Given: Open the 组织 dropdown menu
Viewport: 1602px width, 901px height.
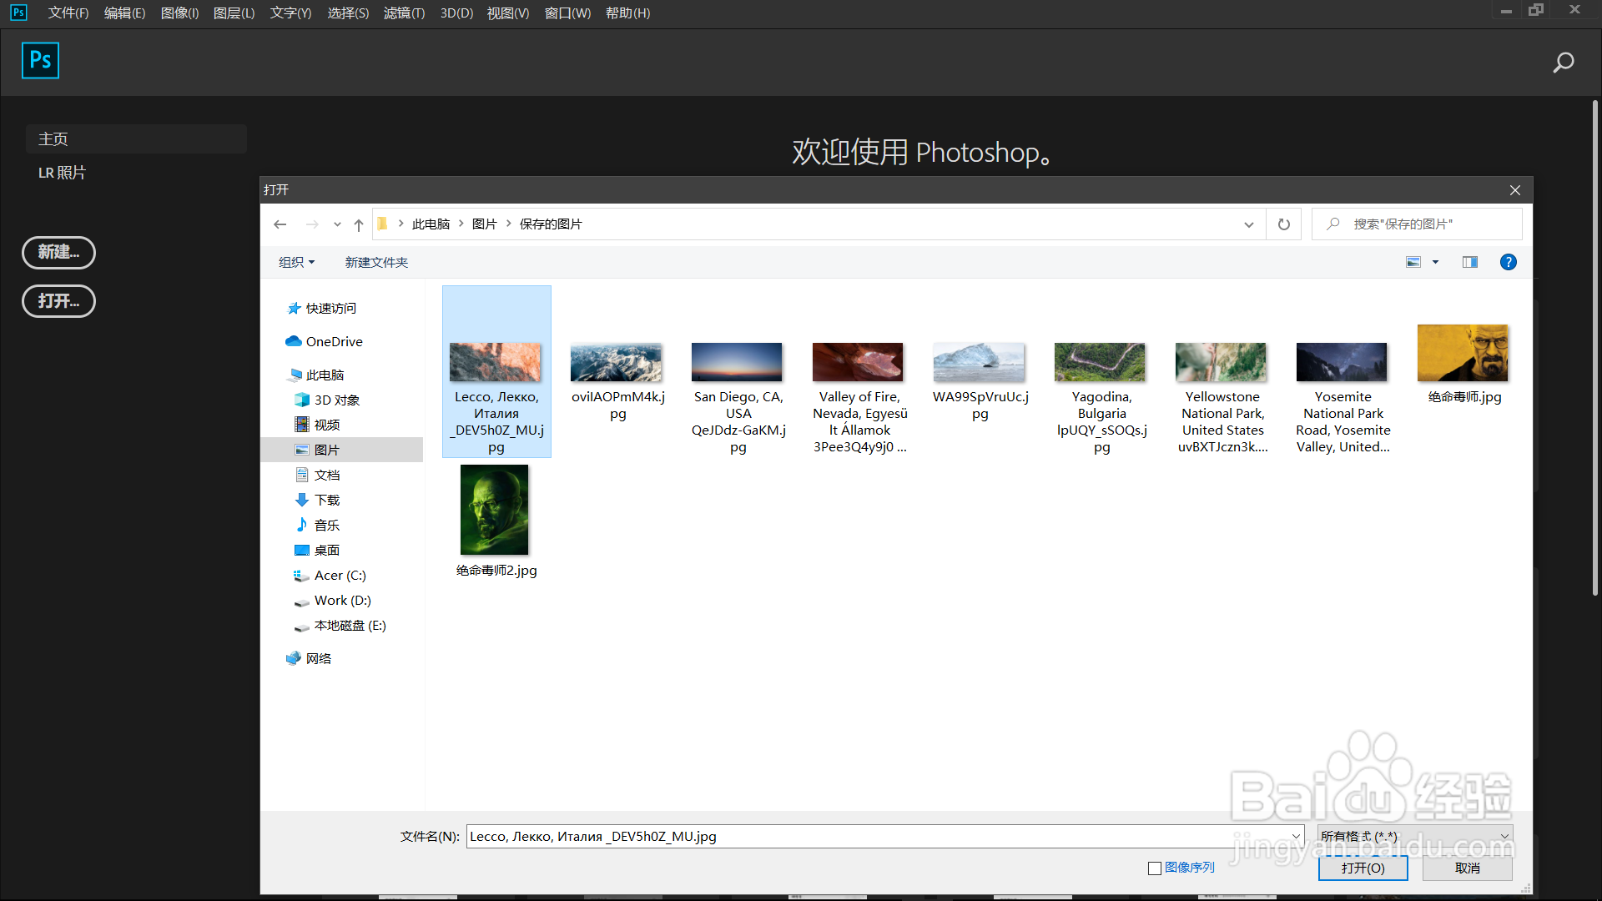Looking at the screenshot, I should pyautogui.click(x=297, y=262).
